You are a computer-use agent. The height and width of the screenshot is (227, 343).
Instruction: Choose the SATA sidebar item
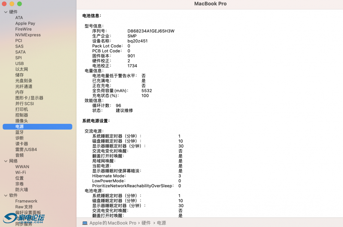point(20,52)
